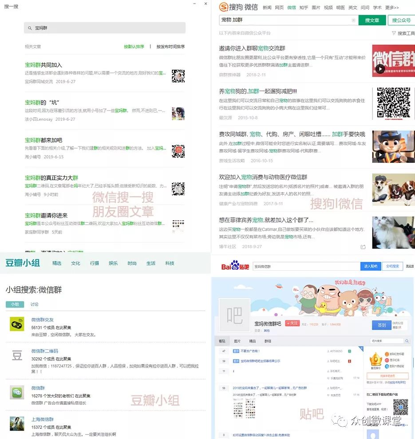Click the 全吧搜索 button
Screen dimensions: 415x439
click(x=392, y=266)
